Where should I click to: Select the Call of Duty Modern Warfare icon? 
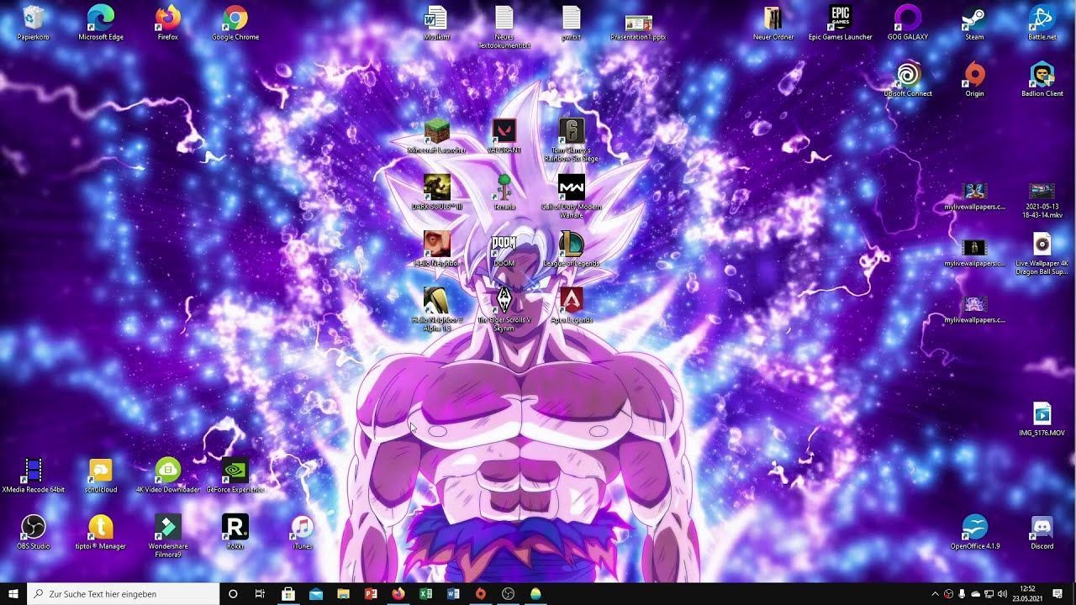pos(572,197)
